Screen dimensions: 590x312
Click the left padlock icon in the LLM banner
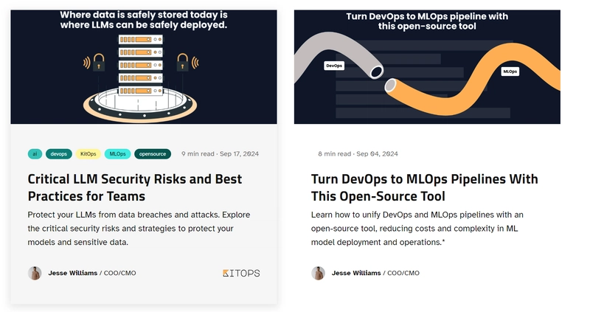pos(97,65)
